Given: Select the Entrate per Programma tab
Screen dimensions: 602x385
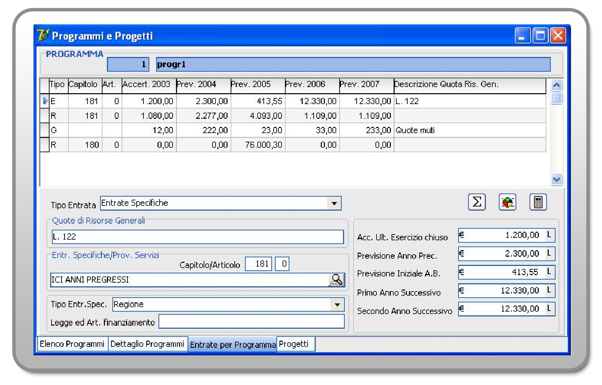Looking at the screenshot, I should pos(232,345).
